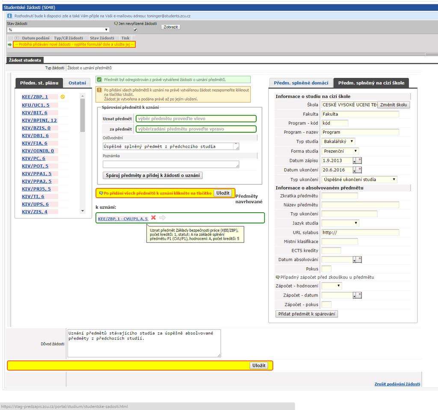Image resolution: width=438 pixels, height=410 pixels.
Task: Click the za předmět field
Action: (x=196, y=129)
